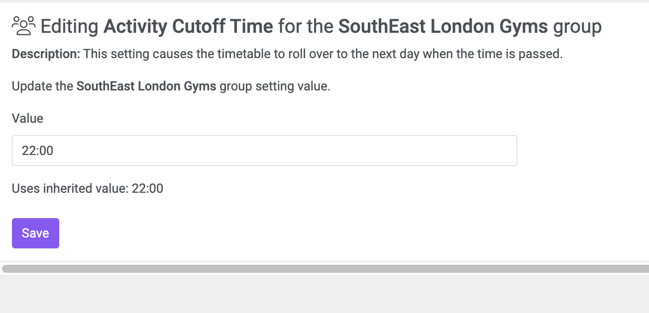This screenshot has height=313, width=649.
Task: Click bold SouthEast London Gyms in the Update sentence
Action: 146,86
